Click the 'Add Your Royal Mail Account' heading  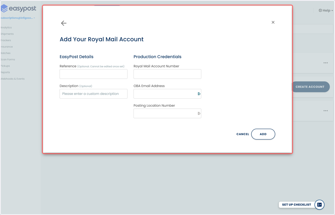pyautogui.click(x=102, y=39)
